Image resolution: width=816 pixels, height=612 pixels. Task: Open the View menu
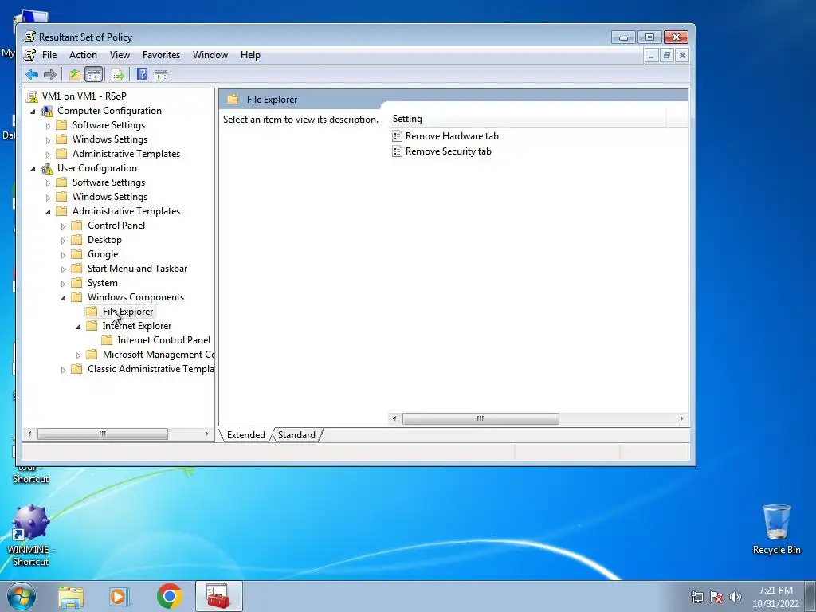(120, 55)
